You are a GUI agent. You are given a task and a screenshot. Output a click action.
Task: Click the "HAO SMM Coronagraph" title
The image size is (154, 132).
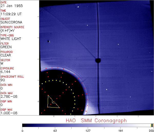pyautogui.click(x=96, y=121)
